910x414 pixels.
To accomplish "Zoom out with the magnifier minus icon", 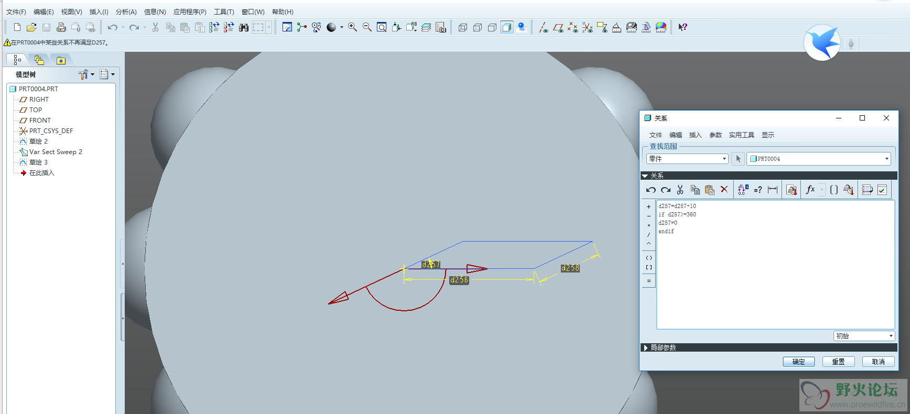I will (367, 27).
